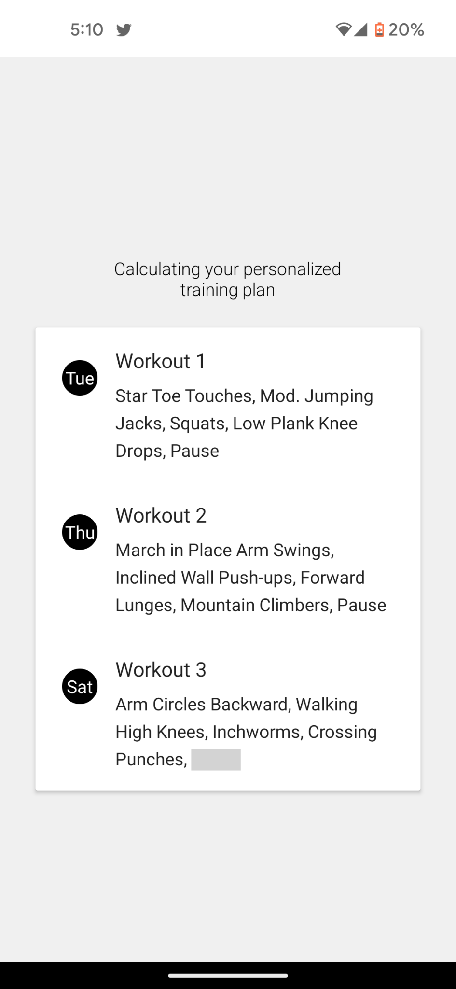Select Workout 1 exercise list starting Star Toe Touches

coord(244,423)
